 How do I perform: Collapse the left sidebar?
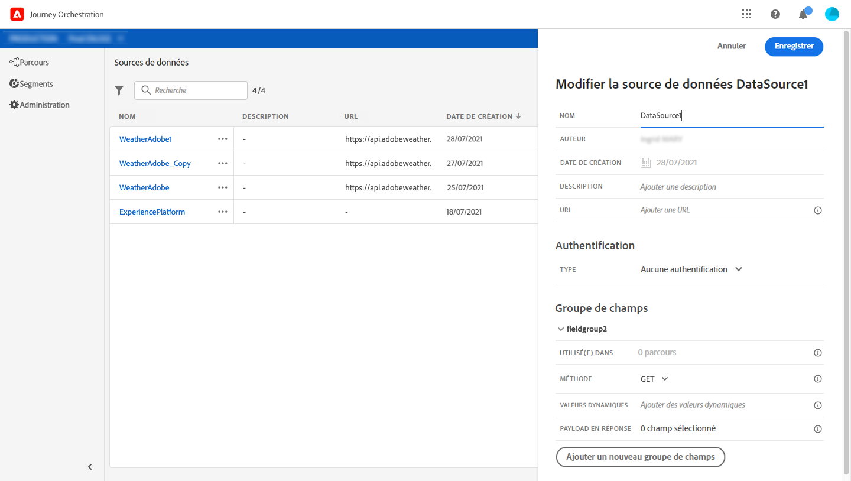coord(90,467)
